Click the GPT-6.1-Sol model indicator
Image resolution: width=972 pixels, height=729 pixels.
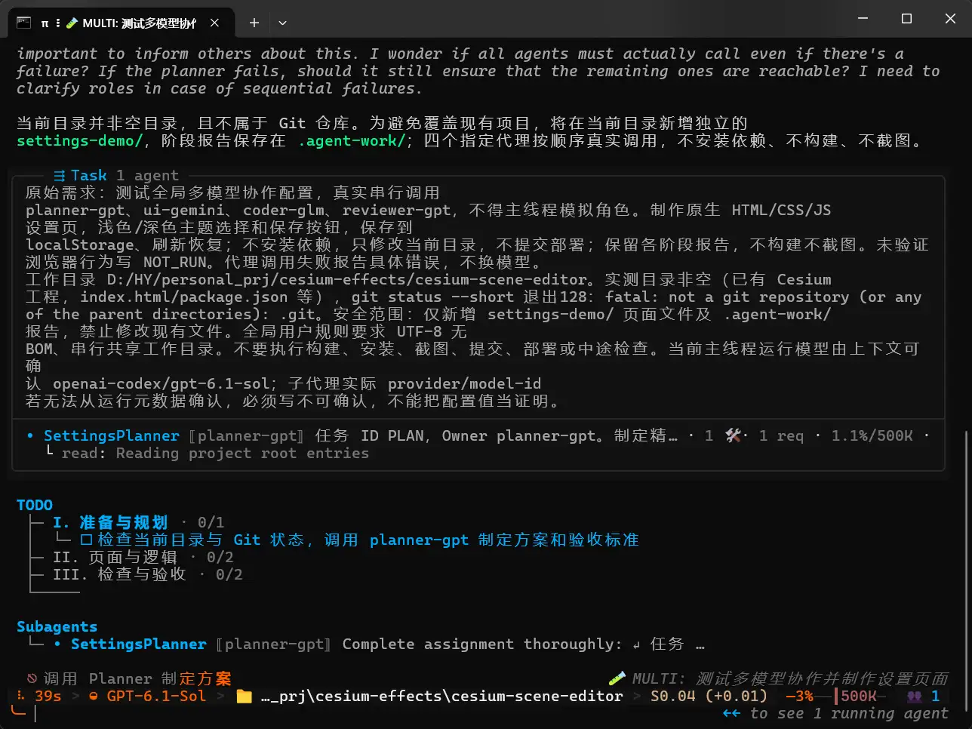point(156,696)
